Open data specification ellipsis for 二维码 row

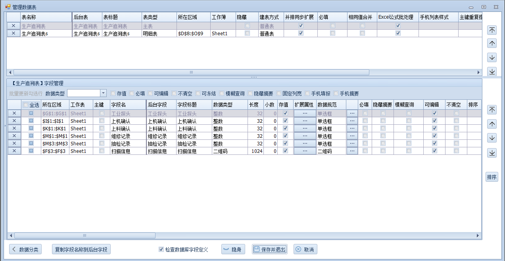pyautogui.click(x=352, y=151)
